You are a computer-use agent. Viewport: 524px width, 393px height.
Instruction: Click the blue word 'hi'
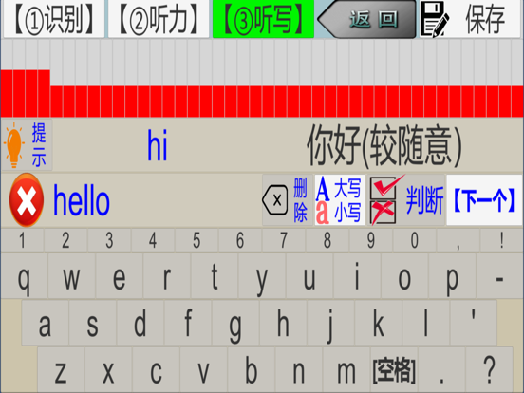(x=157, y=145)
